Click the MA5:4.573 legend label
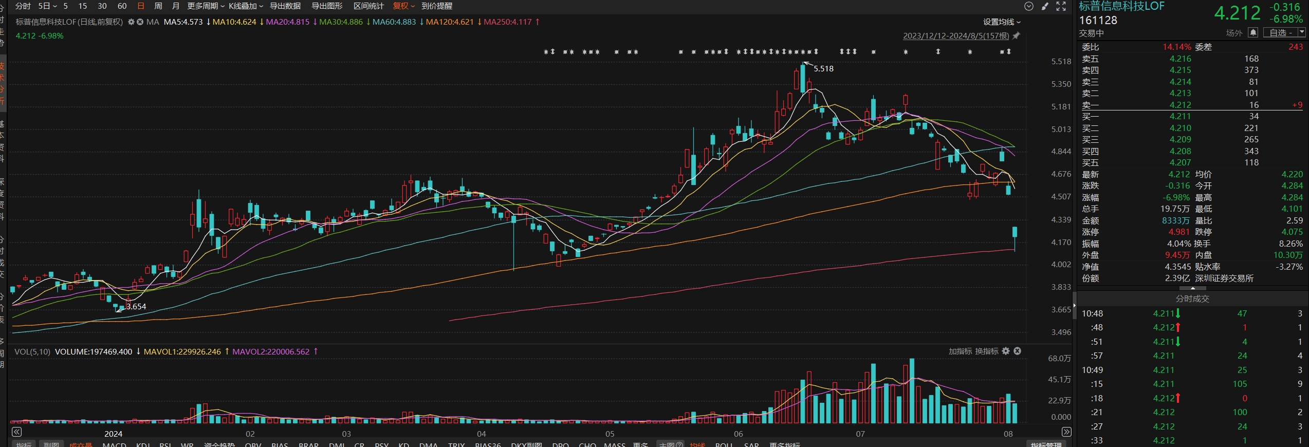The height and width of the screenshot is (447, 1309). pos(183,22)
